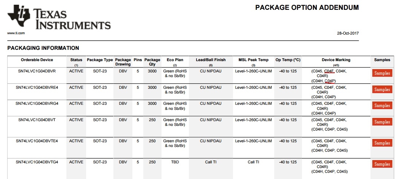Viewport: 396px width, 179px height.
Task: Click the Device Marking column header
Action: 336,60
